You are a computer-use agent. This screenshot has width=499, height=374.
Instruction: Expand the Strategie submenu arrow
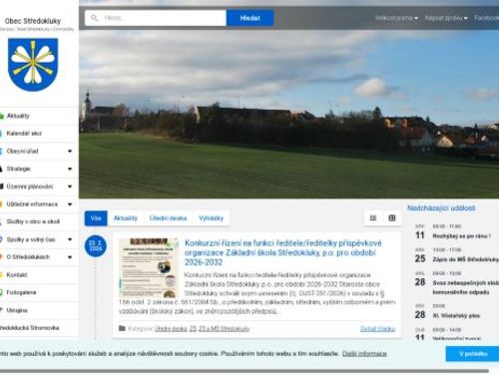point(70,169)
